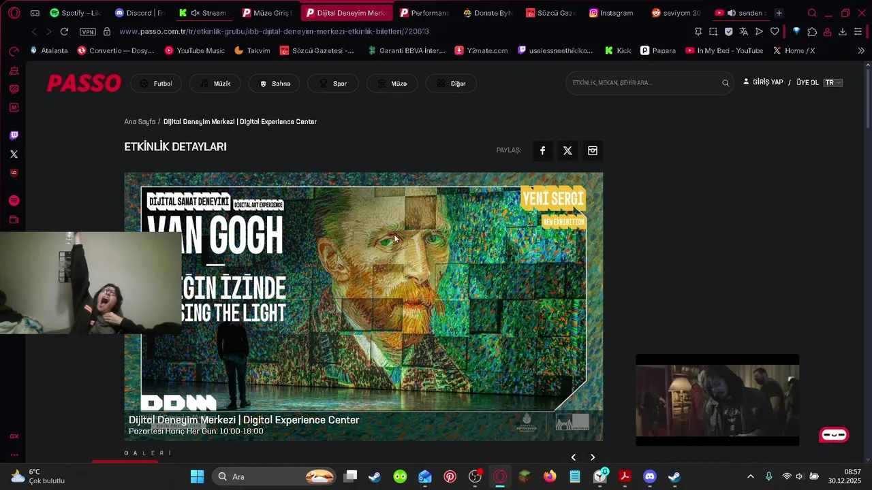Click the Van Gogh exhibition banner
This screenshot has height=490, width=872.
click(363, 306)
